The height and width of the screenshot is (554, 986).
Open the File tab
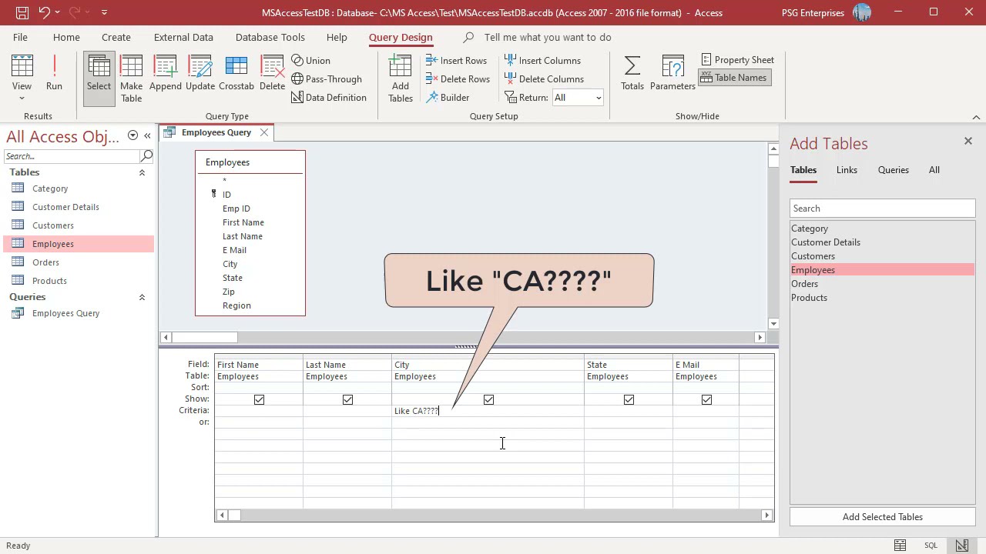20,37
